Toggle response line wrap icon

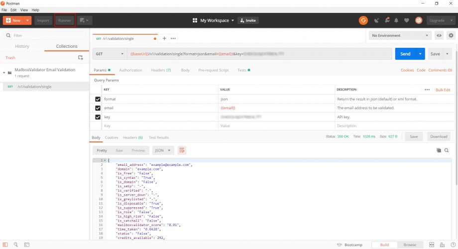tap(182, 150)
